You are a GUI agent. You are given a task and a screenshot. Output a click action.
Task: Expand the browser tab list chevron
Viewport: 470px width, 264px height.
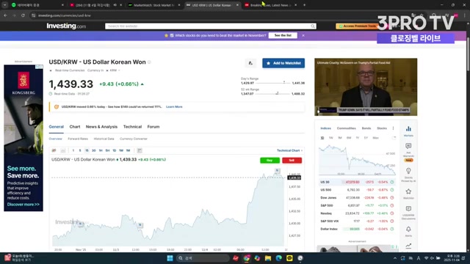[x=5, y=5]
